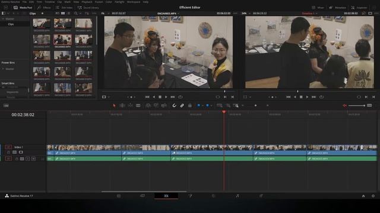Open the marker color dropdown arrow

coord(211,105)
